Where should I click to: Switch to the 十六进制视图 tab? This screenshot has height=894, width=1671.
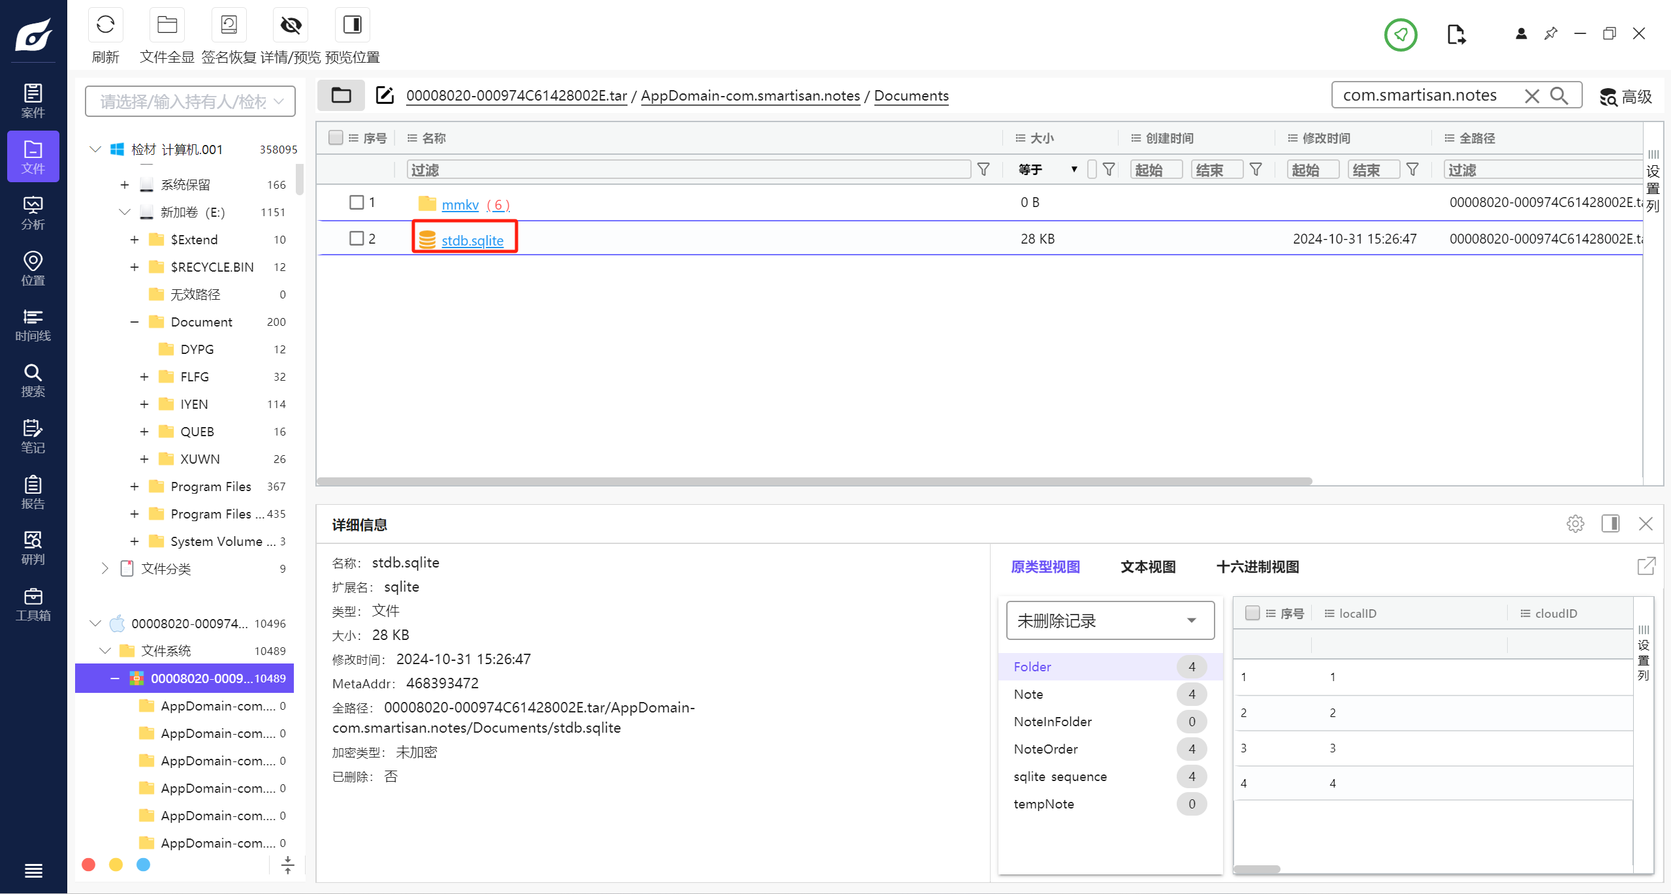pyautogui.click(x=1257, y=567)
